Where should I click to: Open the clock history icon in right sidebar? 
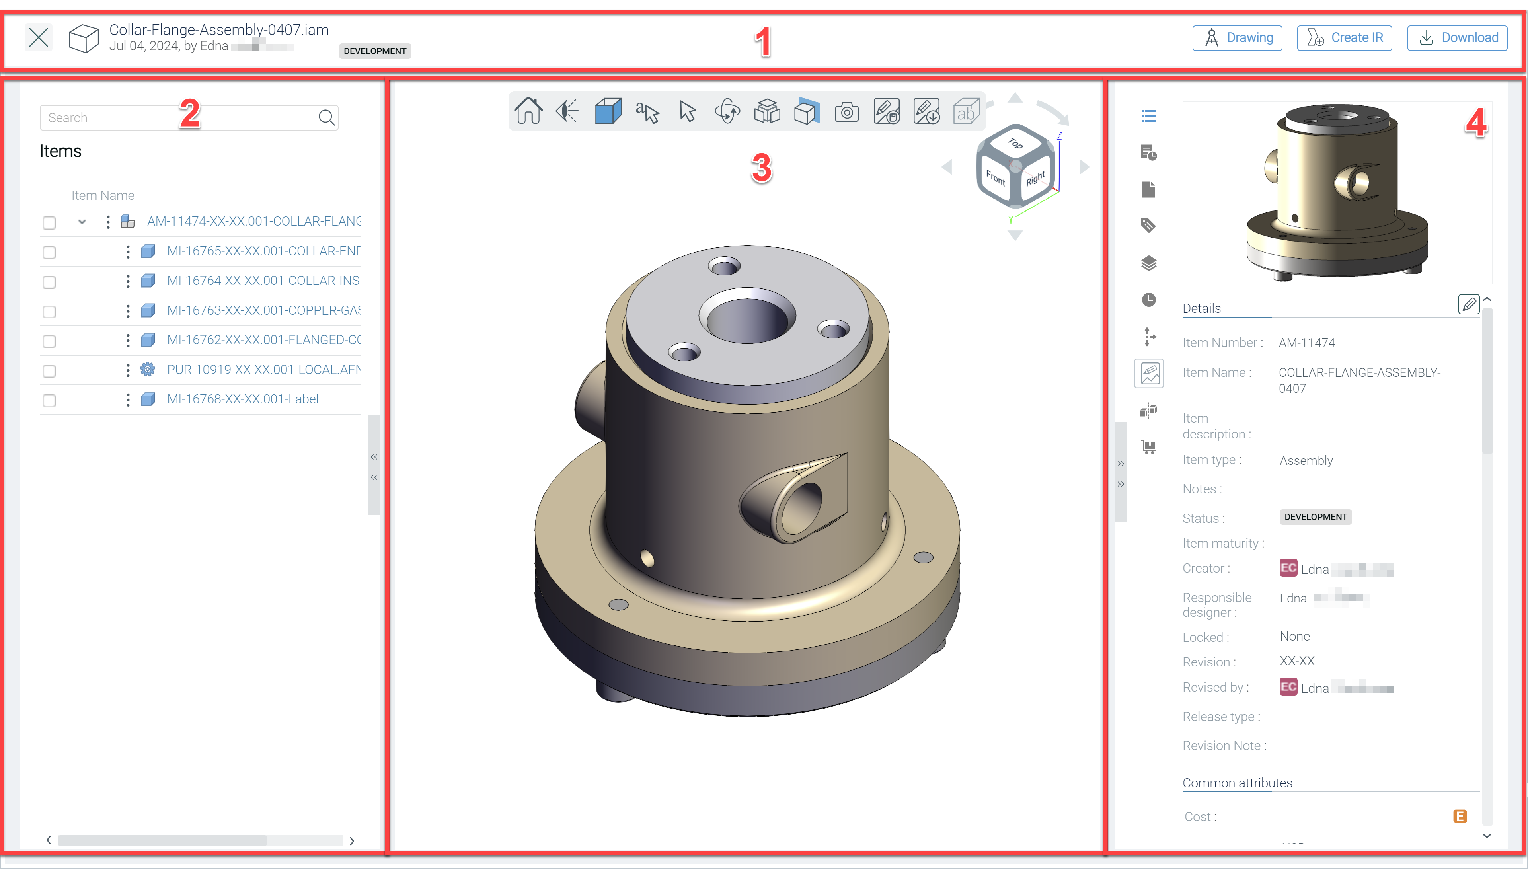(x=1148, y=300)
